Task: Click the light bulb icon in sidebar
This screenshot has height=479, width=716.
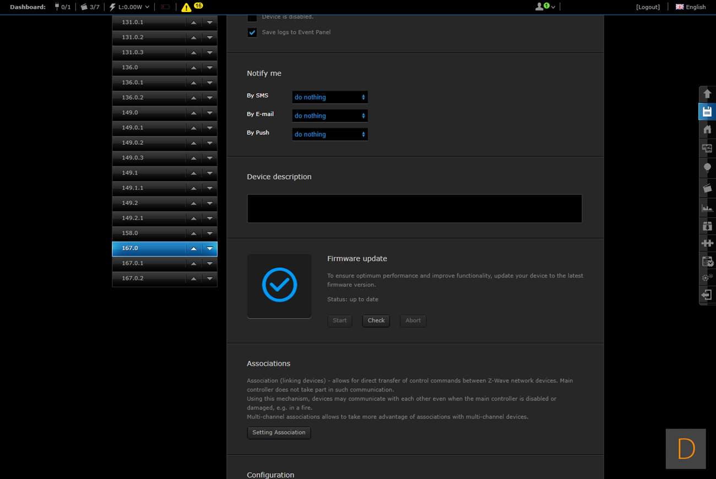Action: coord(707,167)
